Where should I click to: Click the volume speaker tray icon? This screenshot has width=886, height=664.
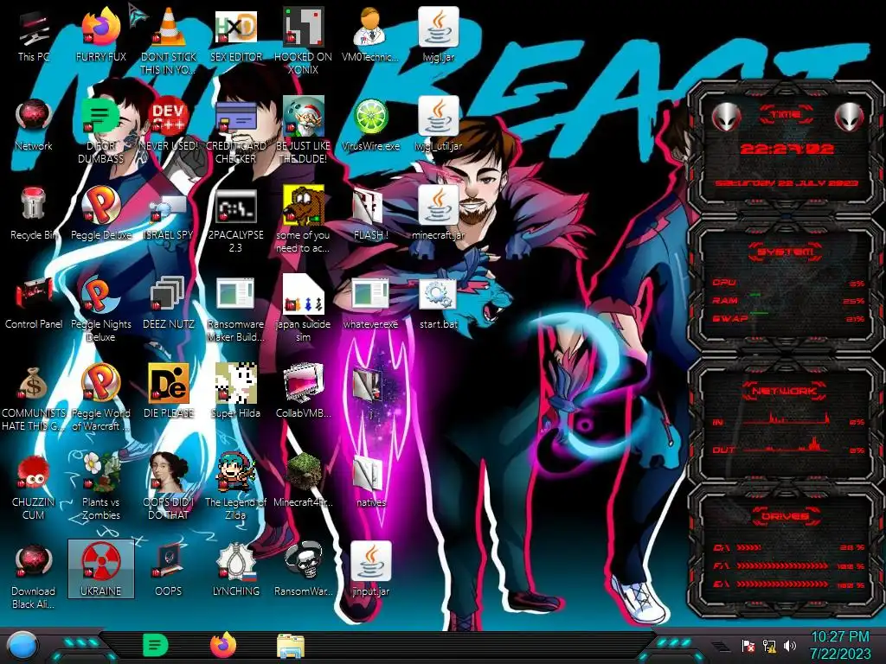point(789,645)
